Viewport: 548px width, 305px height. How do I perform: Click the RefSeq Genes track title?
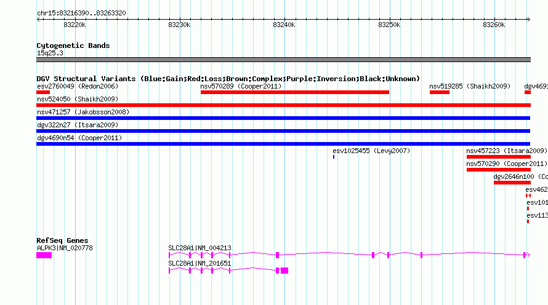point(62,240)
